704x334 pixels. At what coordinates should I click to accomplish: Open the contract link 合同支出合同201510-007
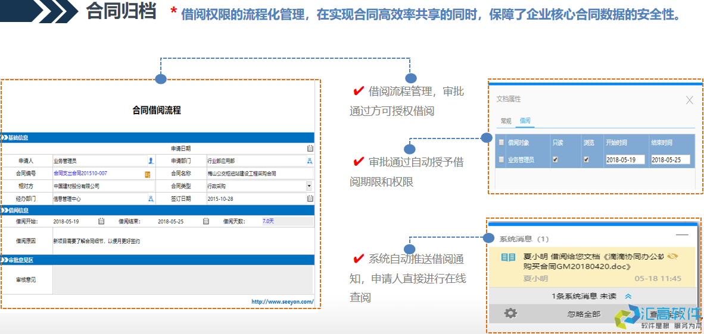(x=80, y=174)
